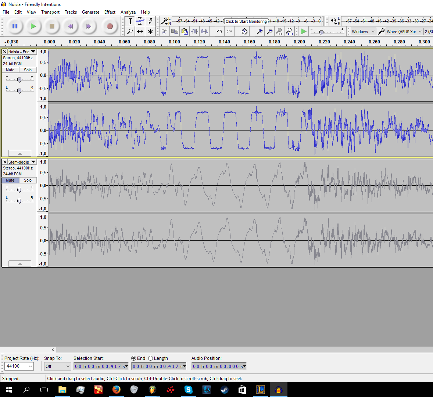This screenshot has height=397, width=433.
Task: Open the Transport menu
Action: click(50, 12)
